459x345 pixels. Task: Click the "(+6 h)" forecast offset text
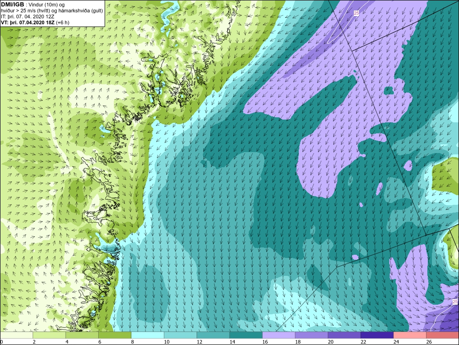(x=62, y=22)
